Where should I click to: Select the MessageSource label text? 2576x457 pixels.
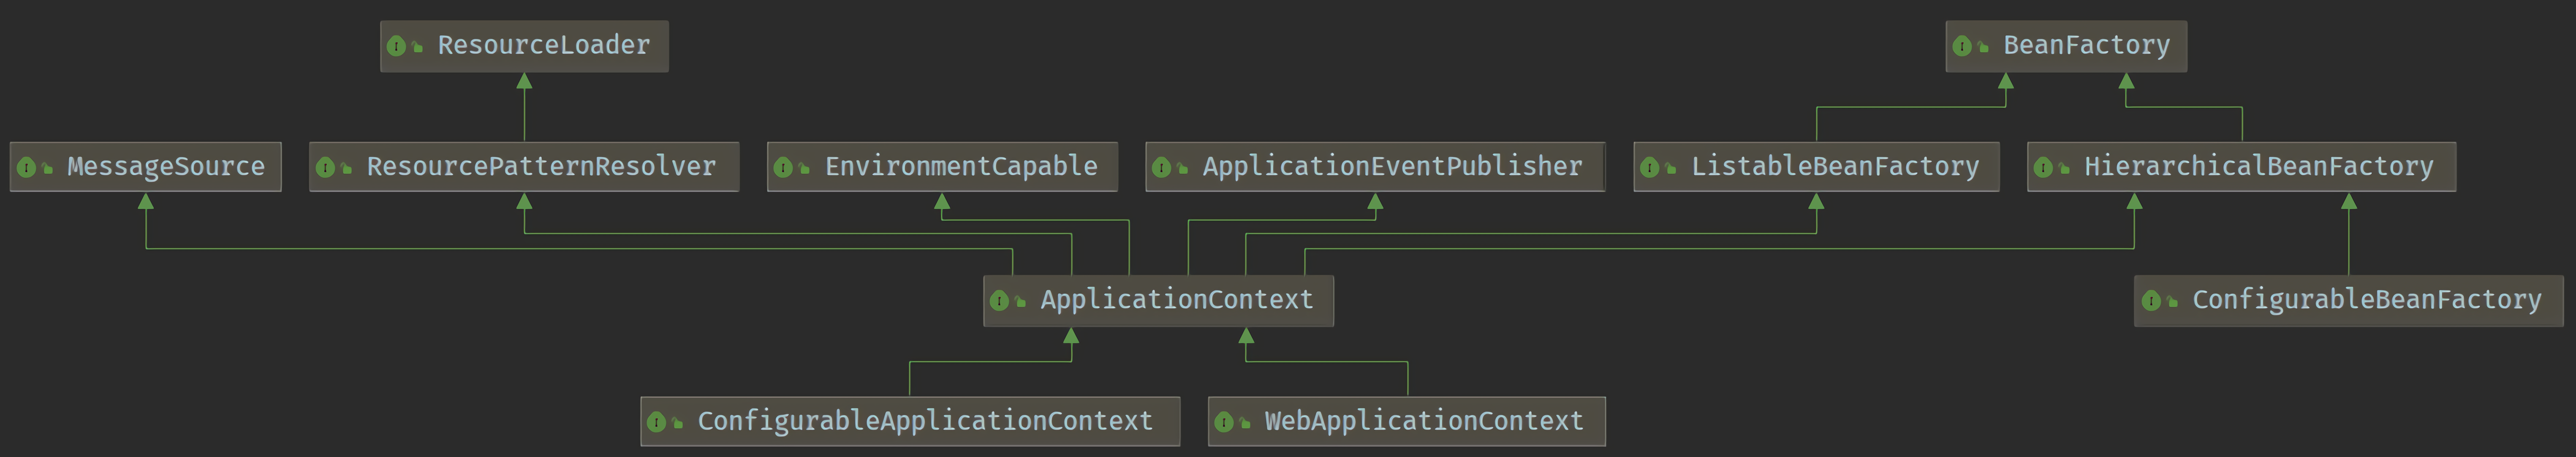(x=166, y=167)
